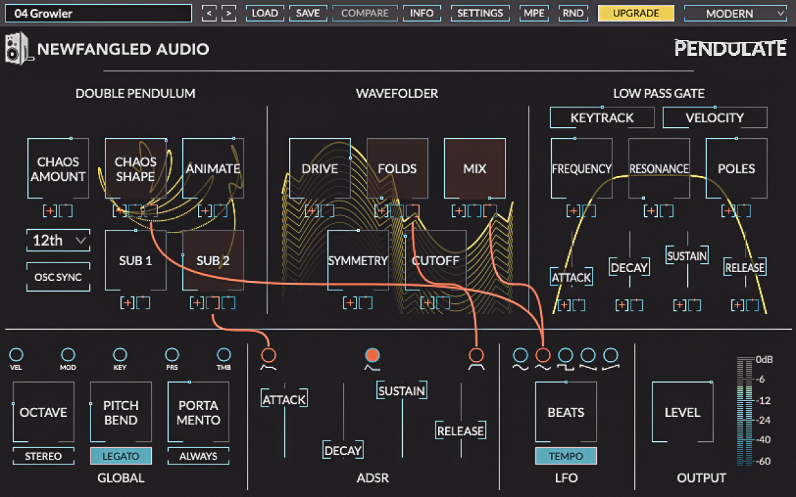Go to the next preset

coord(229,13)
